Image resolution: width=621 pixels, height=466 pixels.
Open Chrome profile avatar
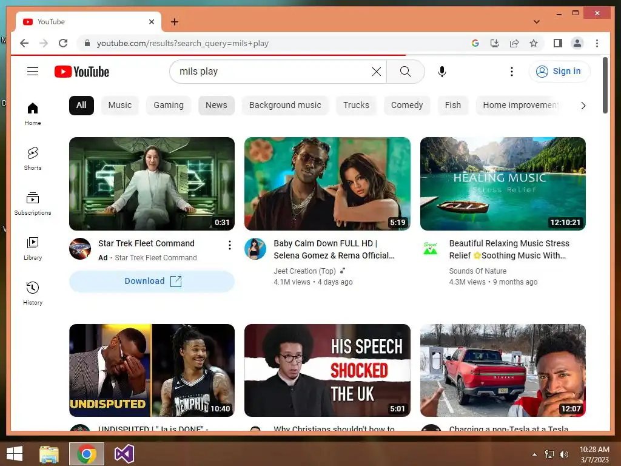click(577, 43)
